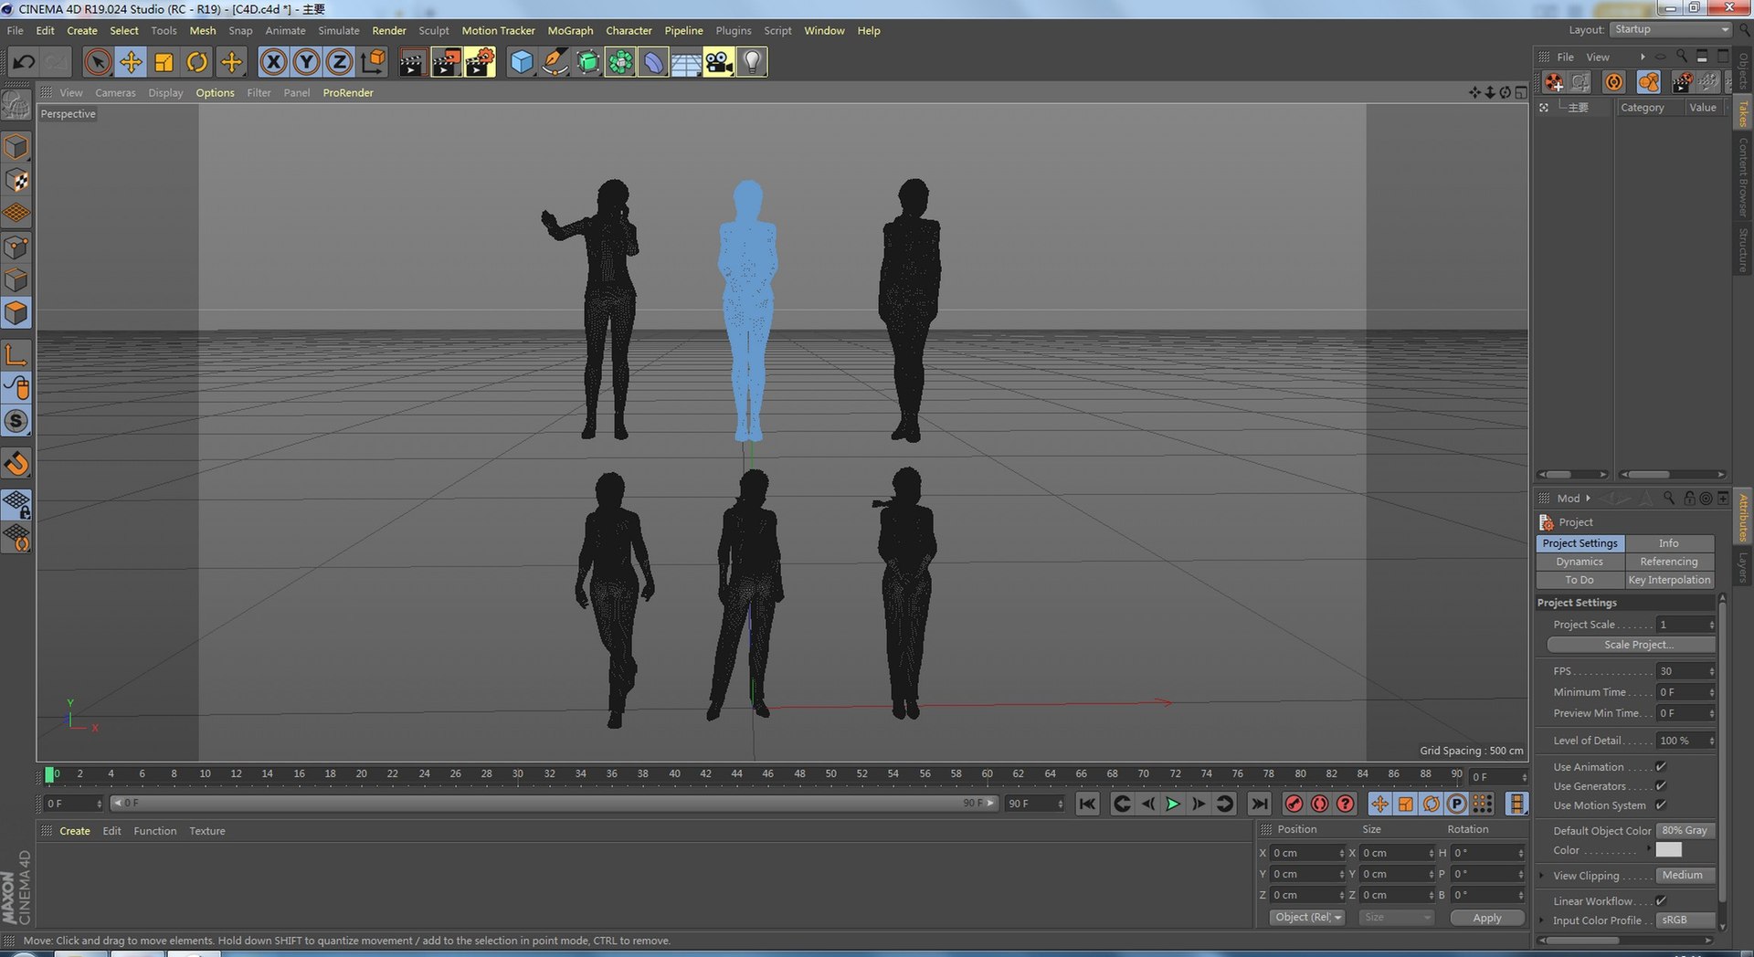Select the Rotate tool
1754x957 pixels.
[197, 62]
